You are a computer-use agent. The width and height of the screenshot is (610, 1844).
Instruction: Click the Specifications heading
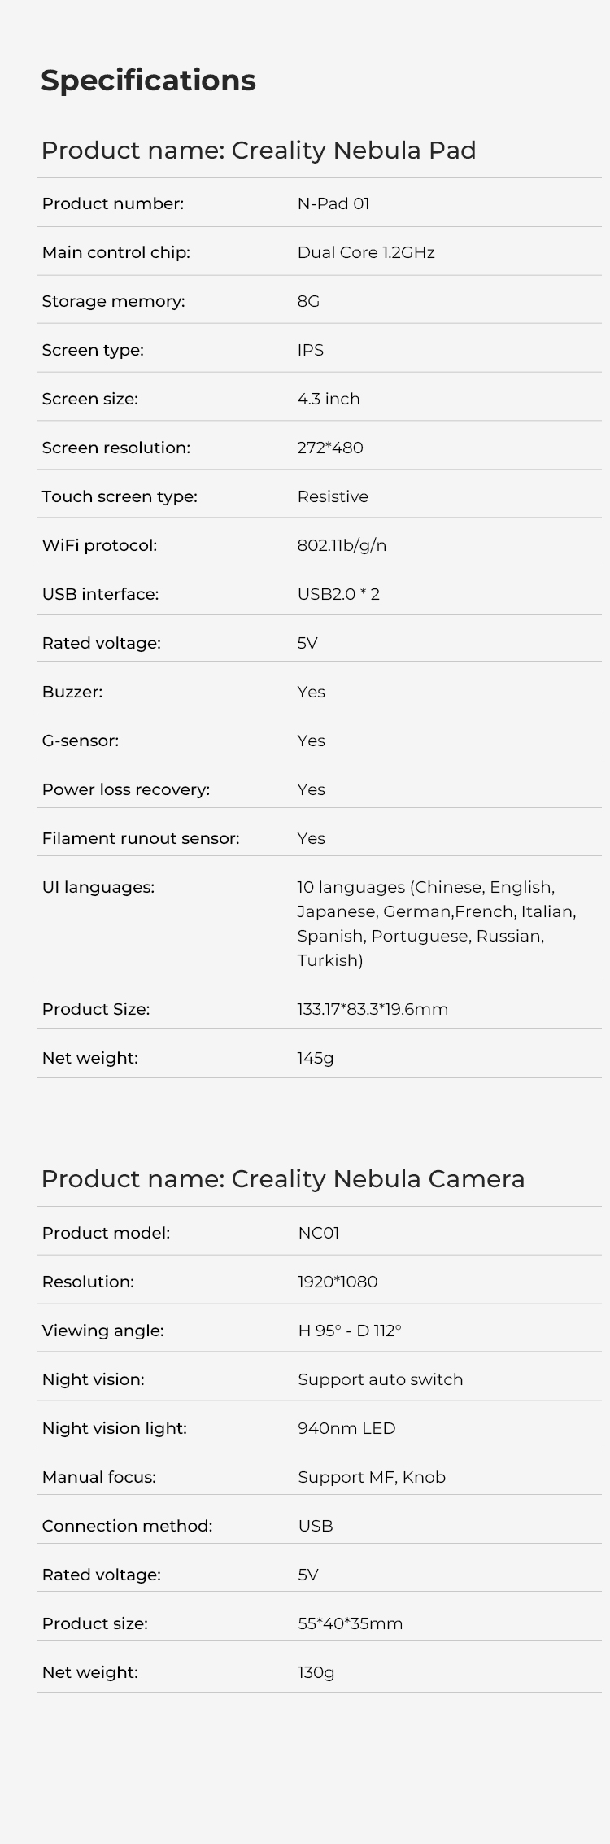148,81
